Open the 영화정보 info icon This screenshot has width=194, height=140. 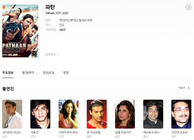click(x=58, y=55)
